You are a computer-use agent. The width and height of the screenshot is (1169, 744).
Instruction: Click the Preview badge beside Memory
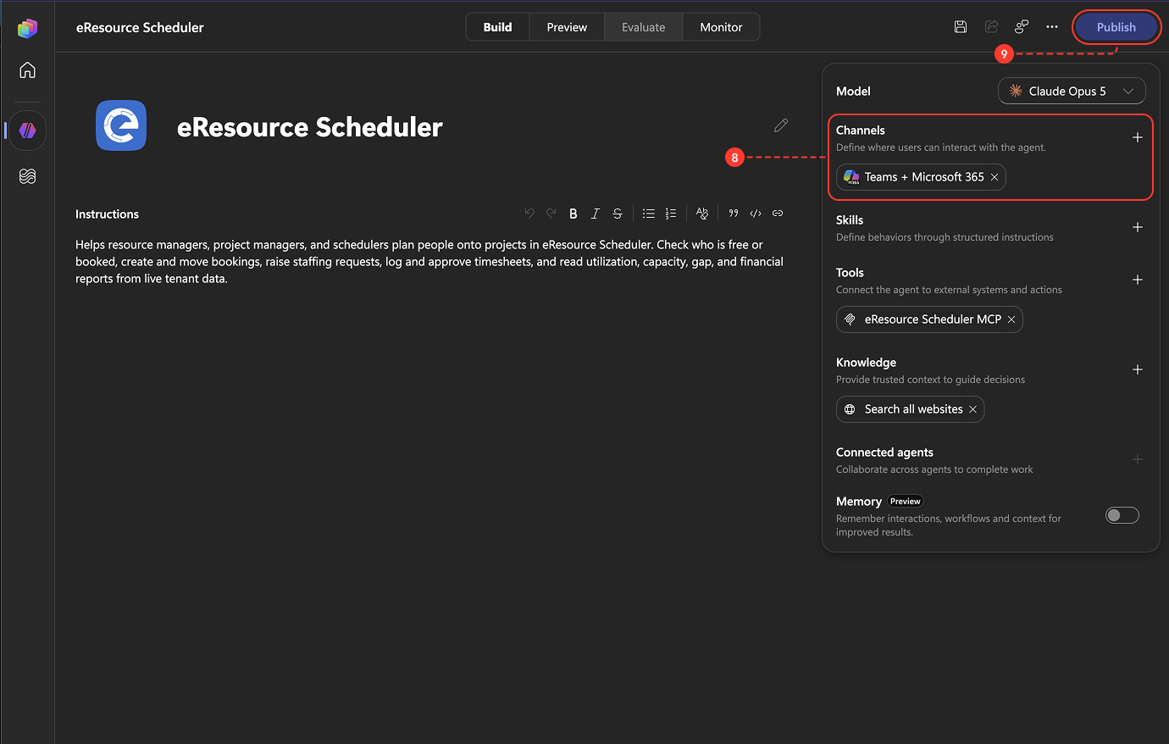[906, 502]
